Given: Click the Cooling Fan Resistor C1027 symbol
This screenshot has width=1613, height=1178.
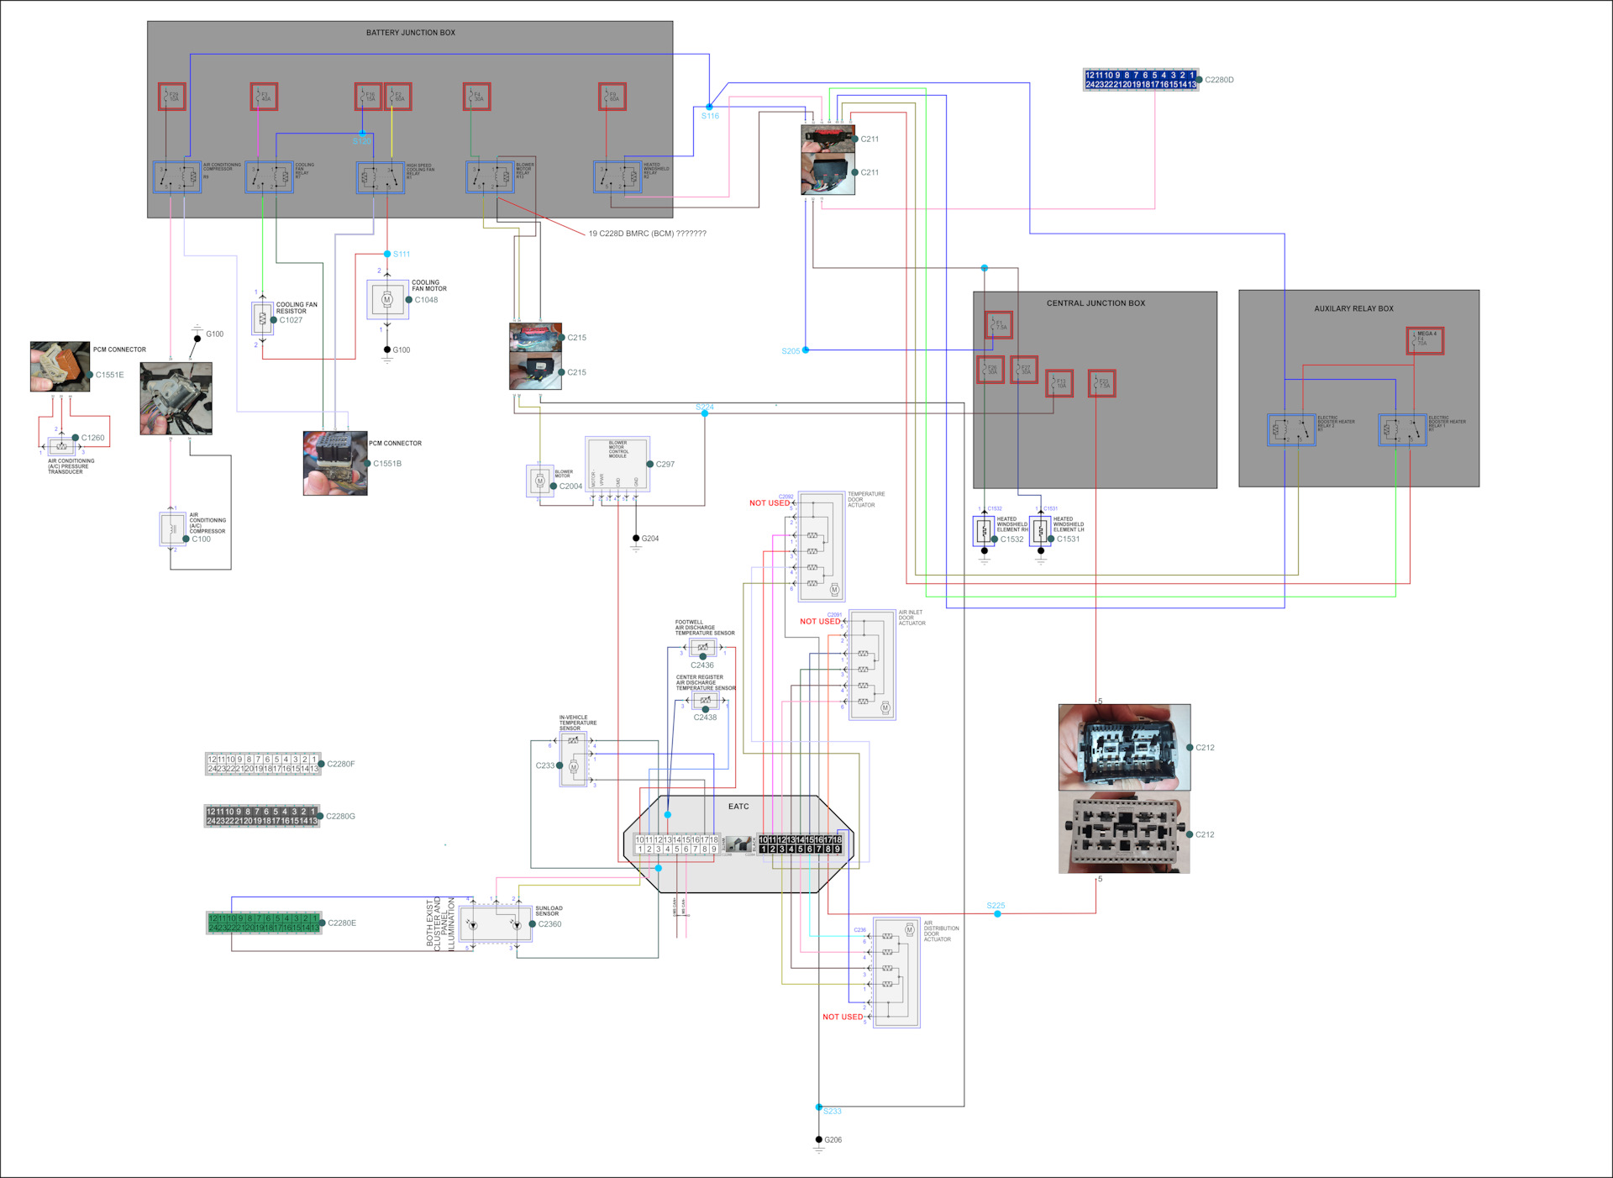Looking at the screenshot, I should point(262,318).
